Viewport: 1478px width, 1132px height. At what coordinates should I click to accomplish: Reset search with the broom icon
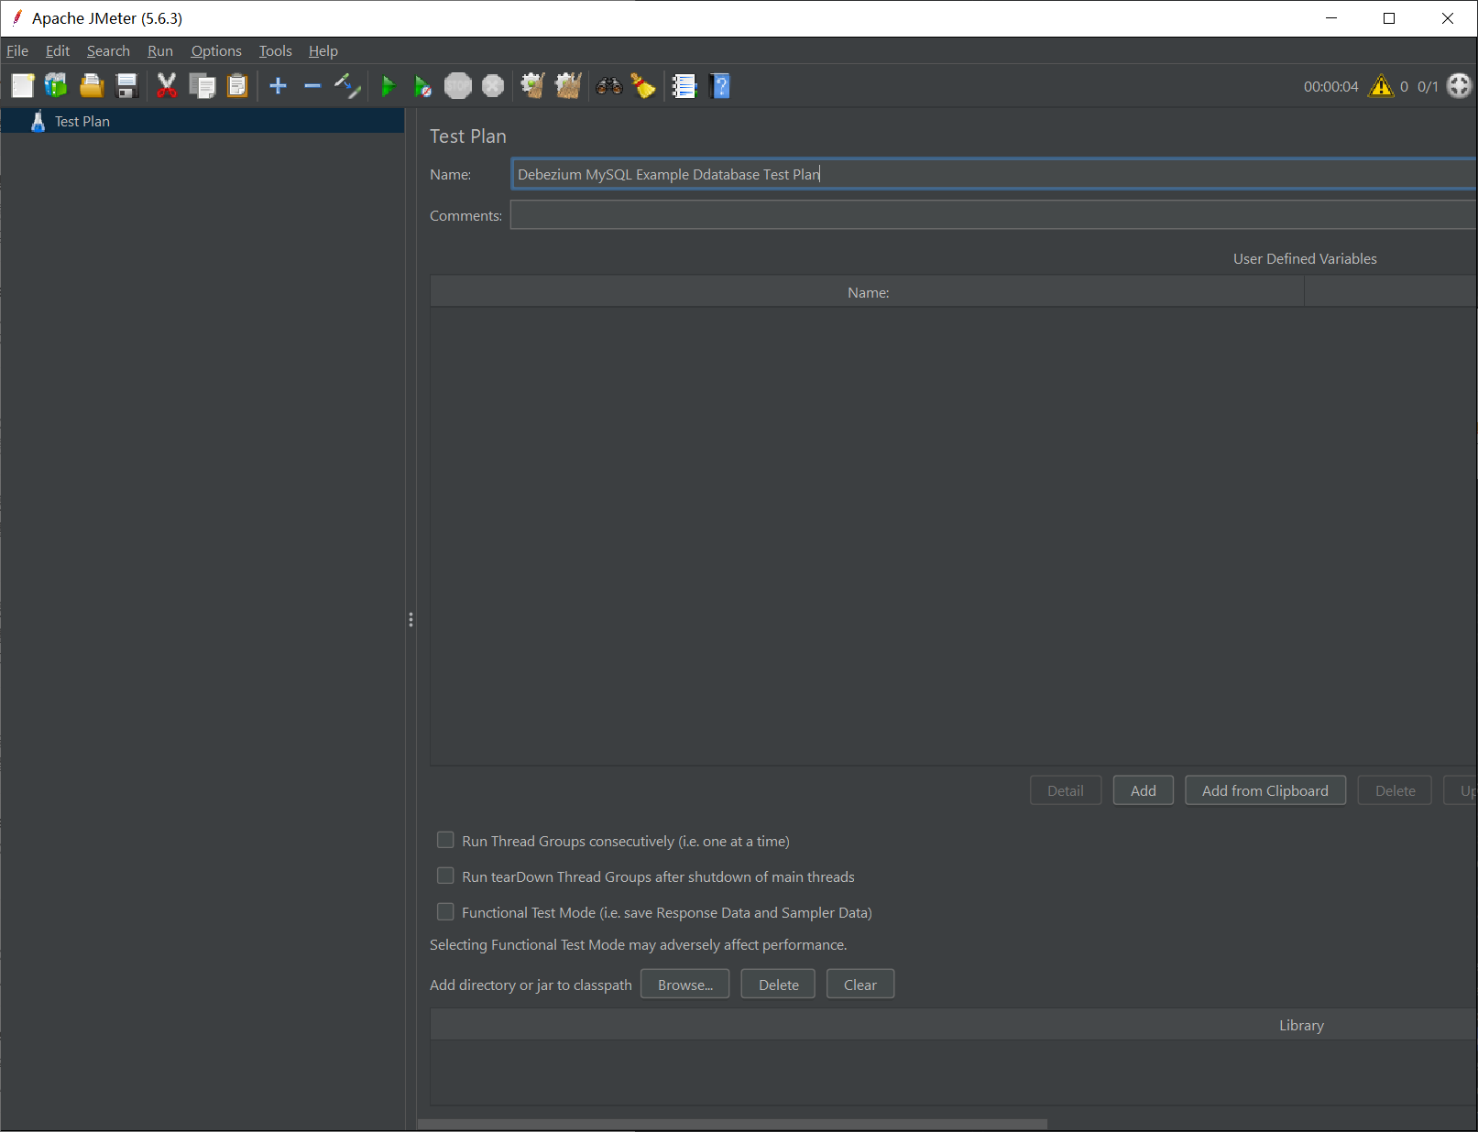[x=643, y=86]
